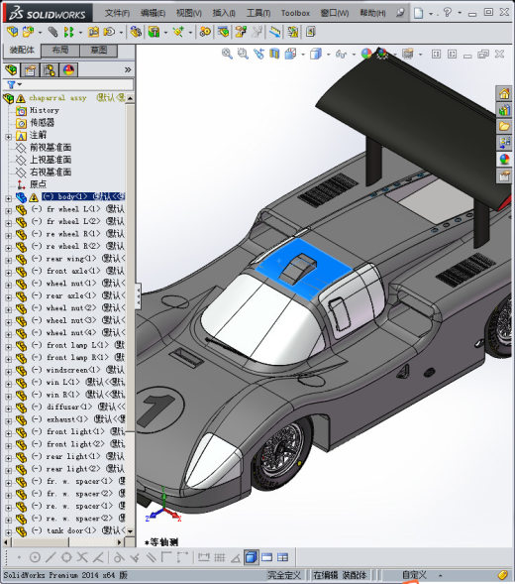Open the PropertyManager tab icon
The image size is (515, 584).
(x=30, y=69)
